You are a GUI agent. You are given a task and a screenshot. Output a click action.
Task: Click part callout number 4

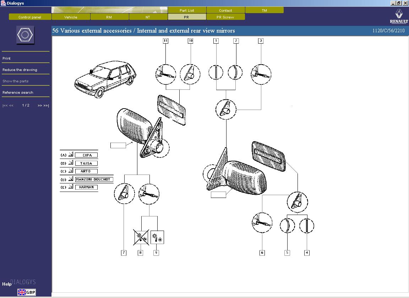[307, 253]
